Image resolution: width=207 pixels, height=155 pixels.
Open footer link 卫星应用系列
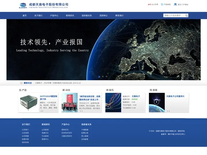(x=66, y=136)
